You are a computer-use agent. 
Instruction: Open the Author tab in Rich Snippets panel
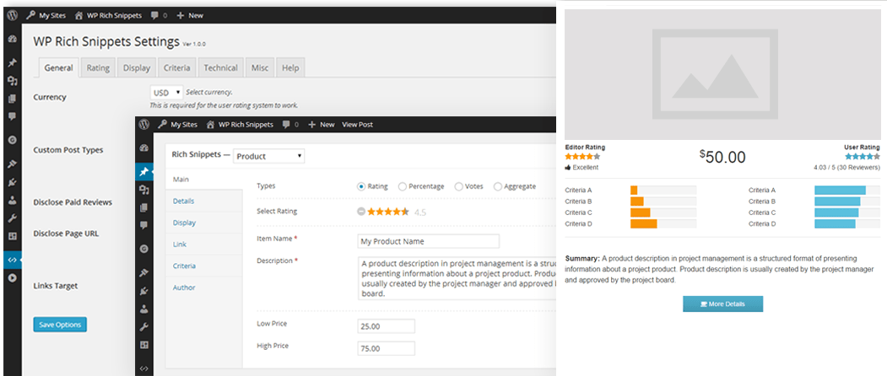point(204,287)
